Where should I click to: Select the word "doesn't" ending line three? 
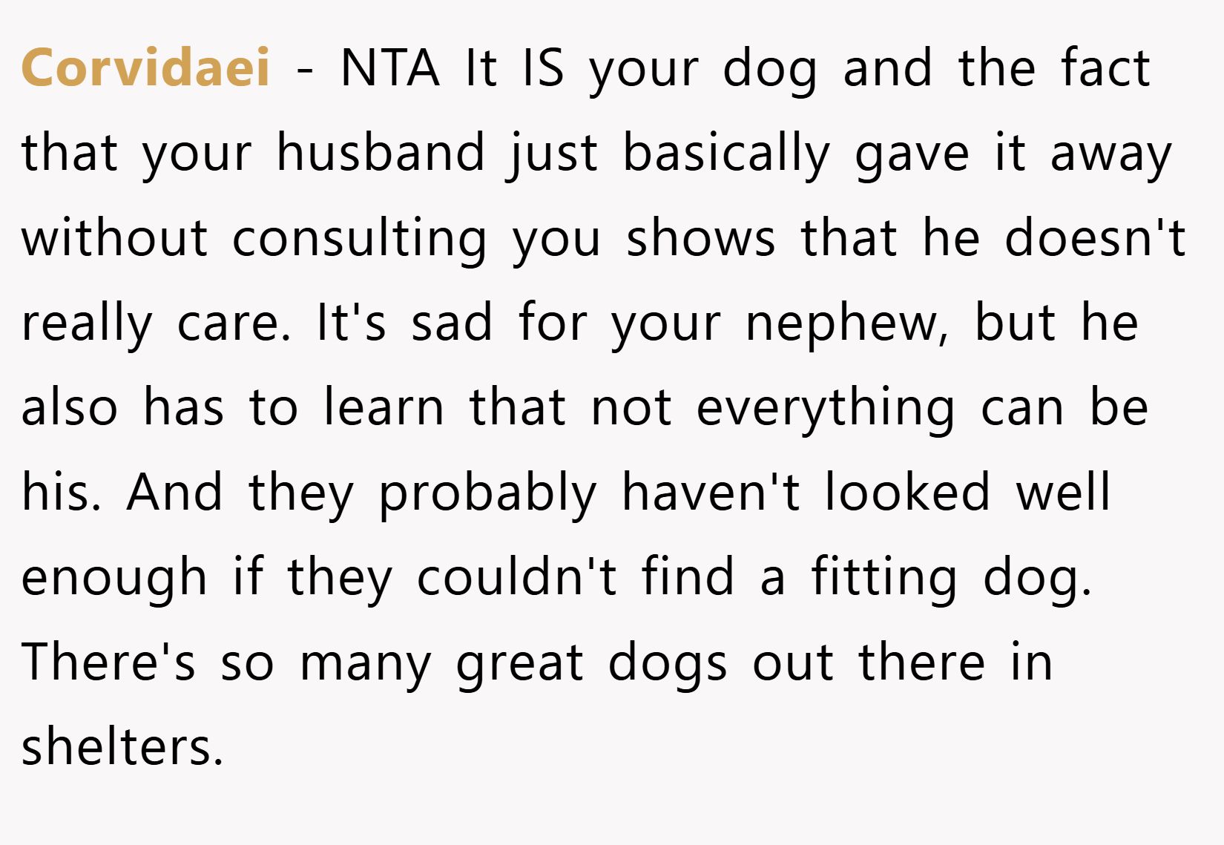tap(1095, 238)
